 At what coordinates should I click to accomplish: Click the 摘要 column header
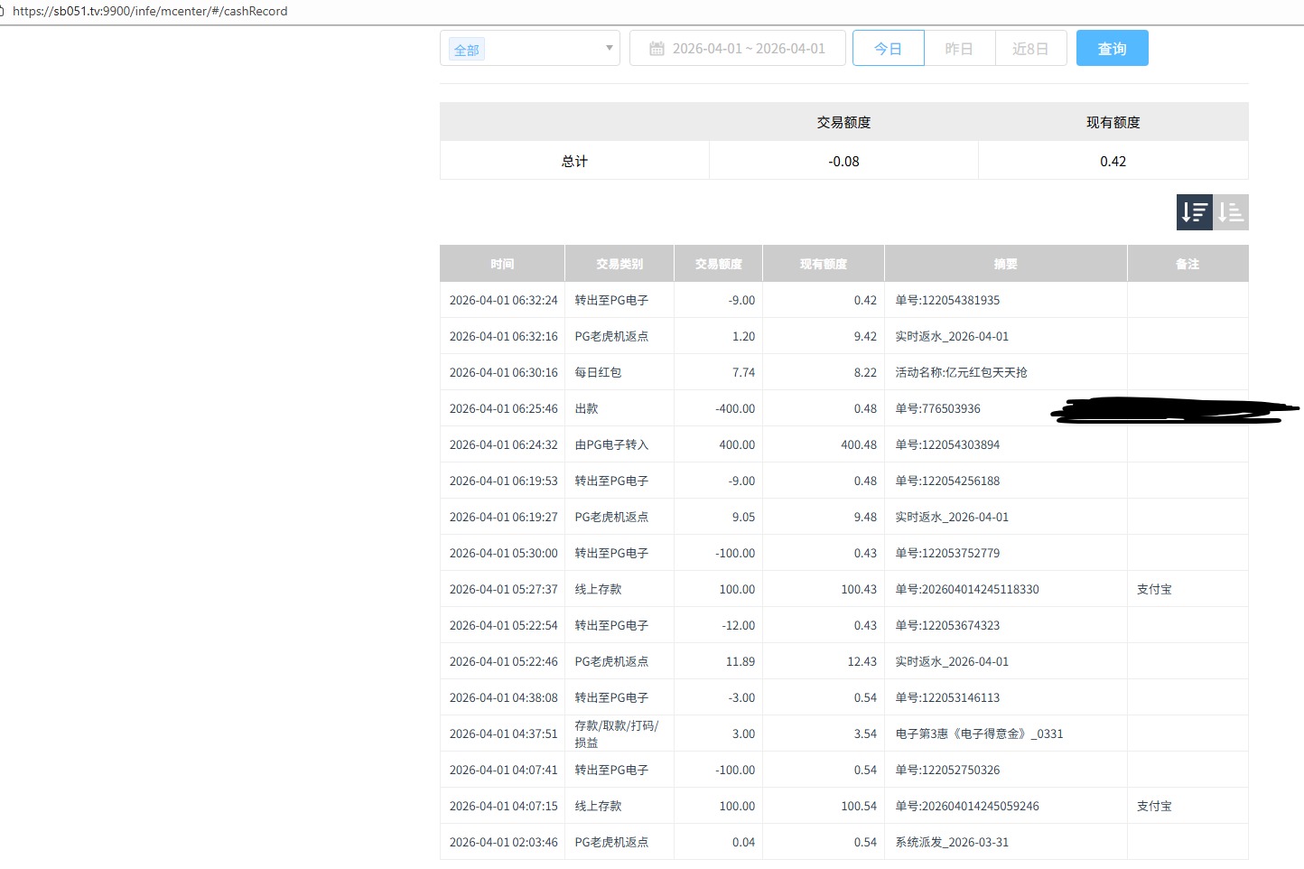(1005, 264)
